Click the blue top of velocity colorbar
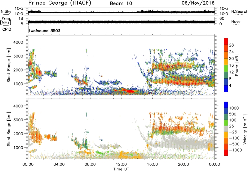This screenshot has height=171, width=248. [x=226, y=105]
